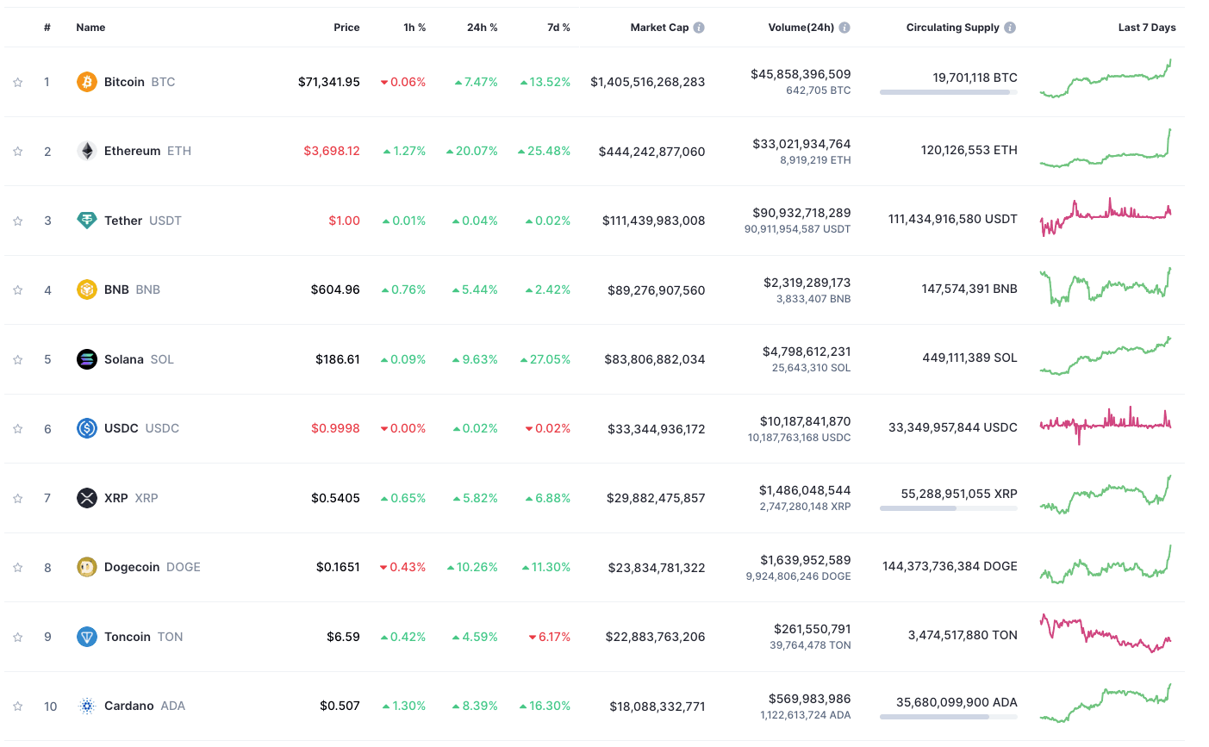Sort coins by the 7d % column
The image size is (1209, 747).
[x=558, y=27]
